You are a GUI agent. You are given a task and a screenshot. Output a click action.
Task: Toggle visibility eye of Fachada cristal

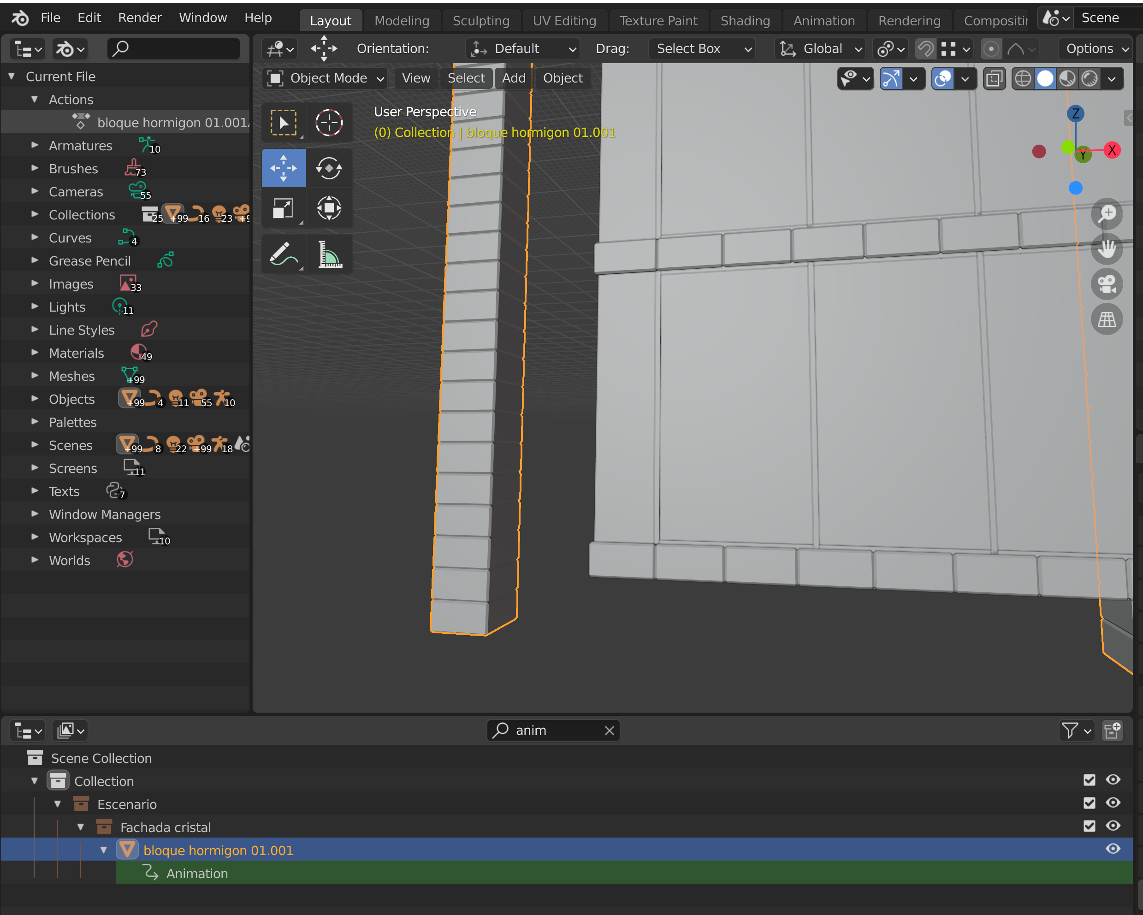coord(1113,826)
